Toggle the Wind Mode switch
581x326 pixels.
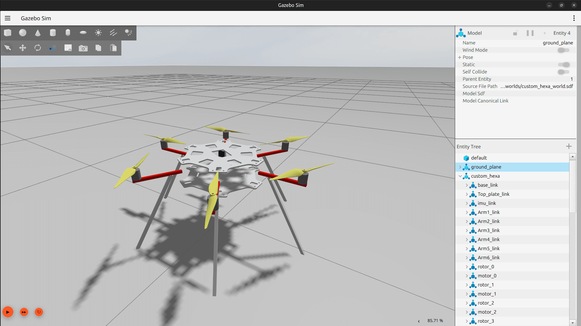tap(563, 50)
